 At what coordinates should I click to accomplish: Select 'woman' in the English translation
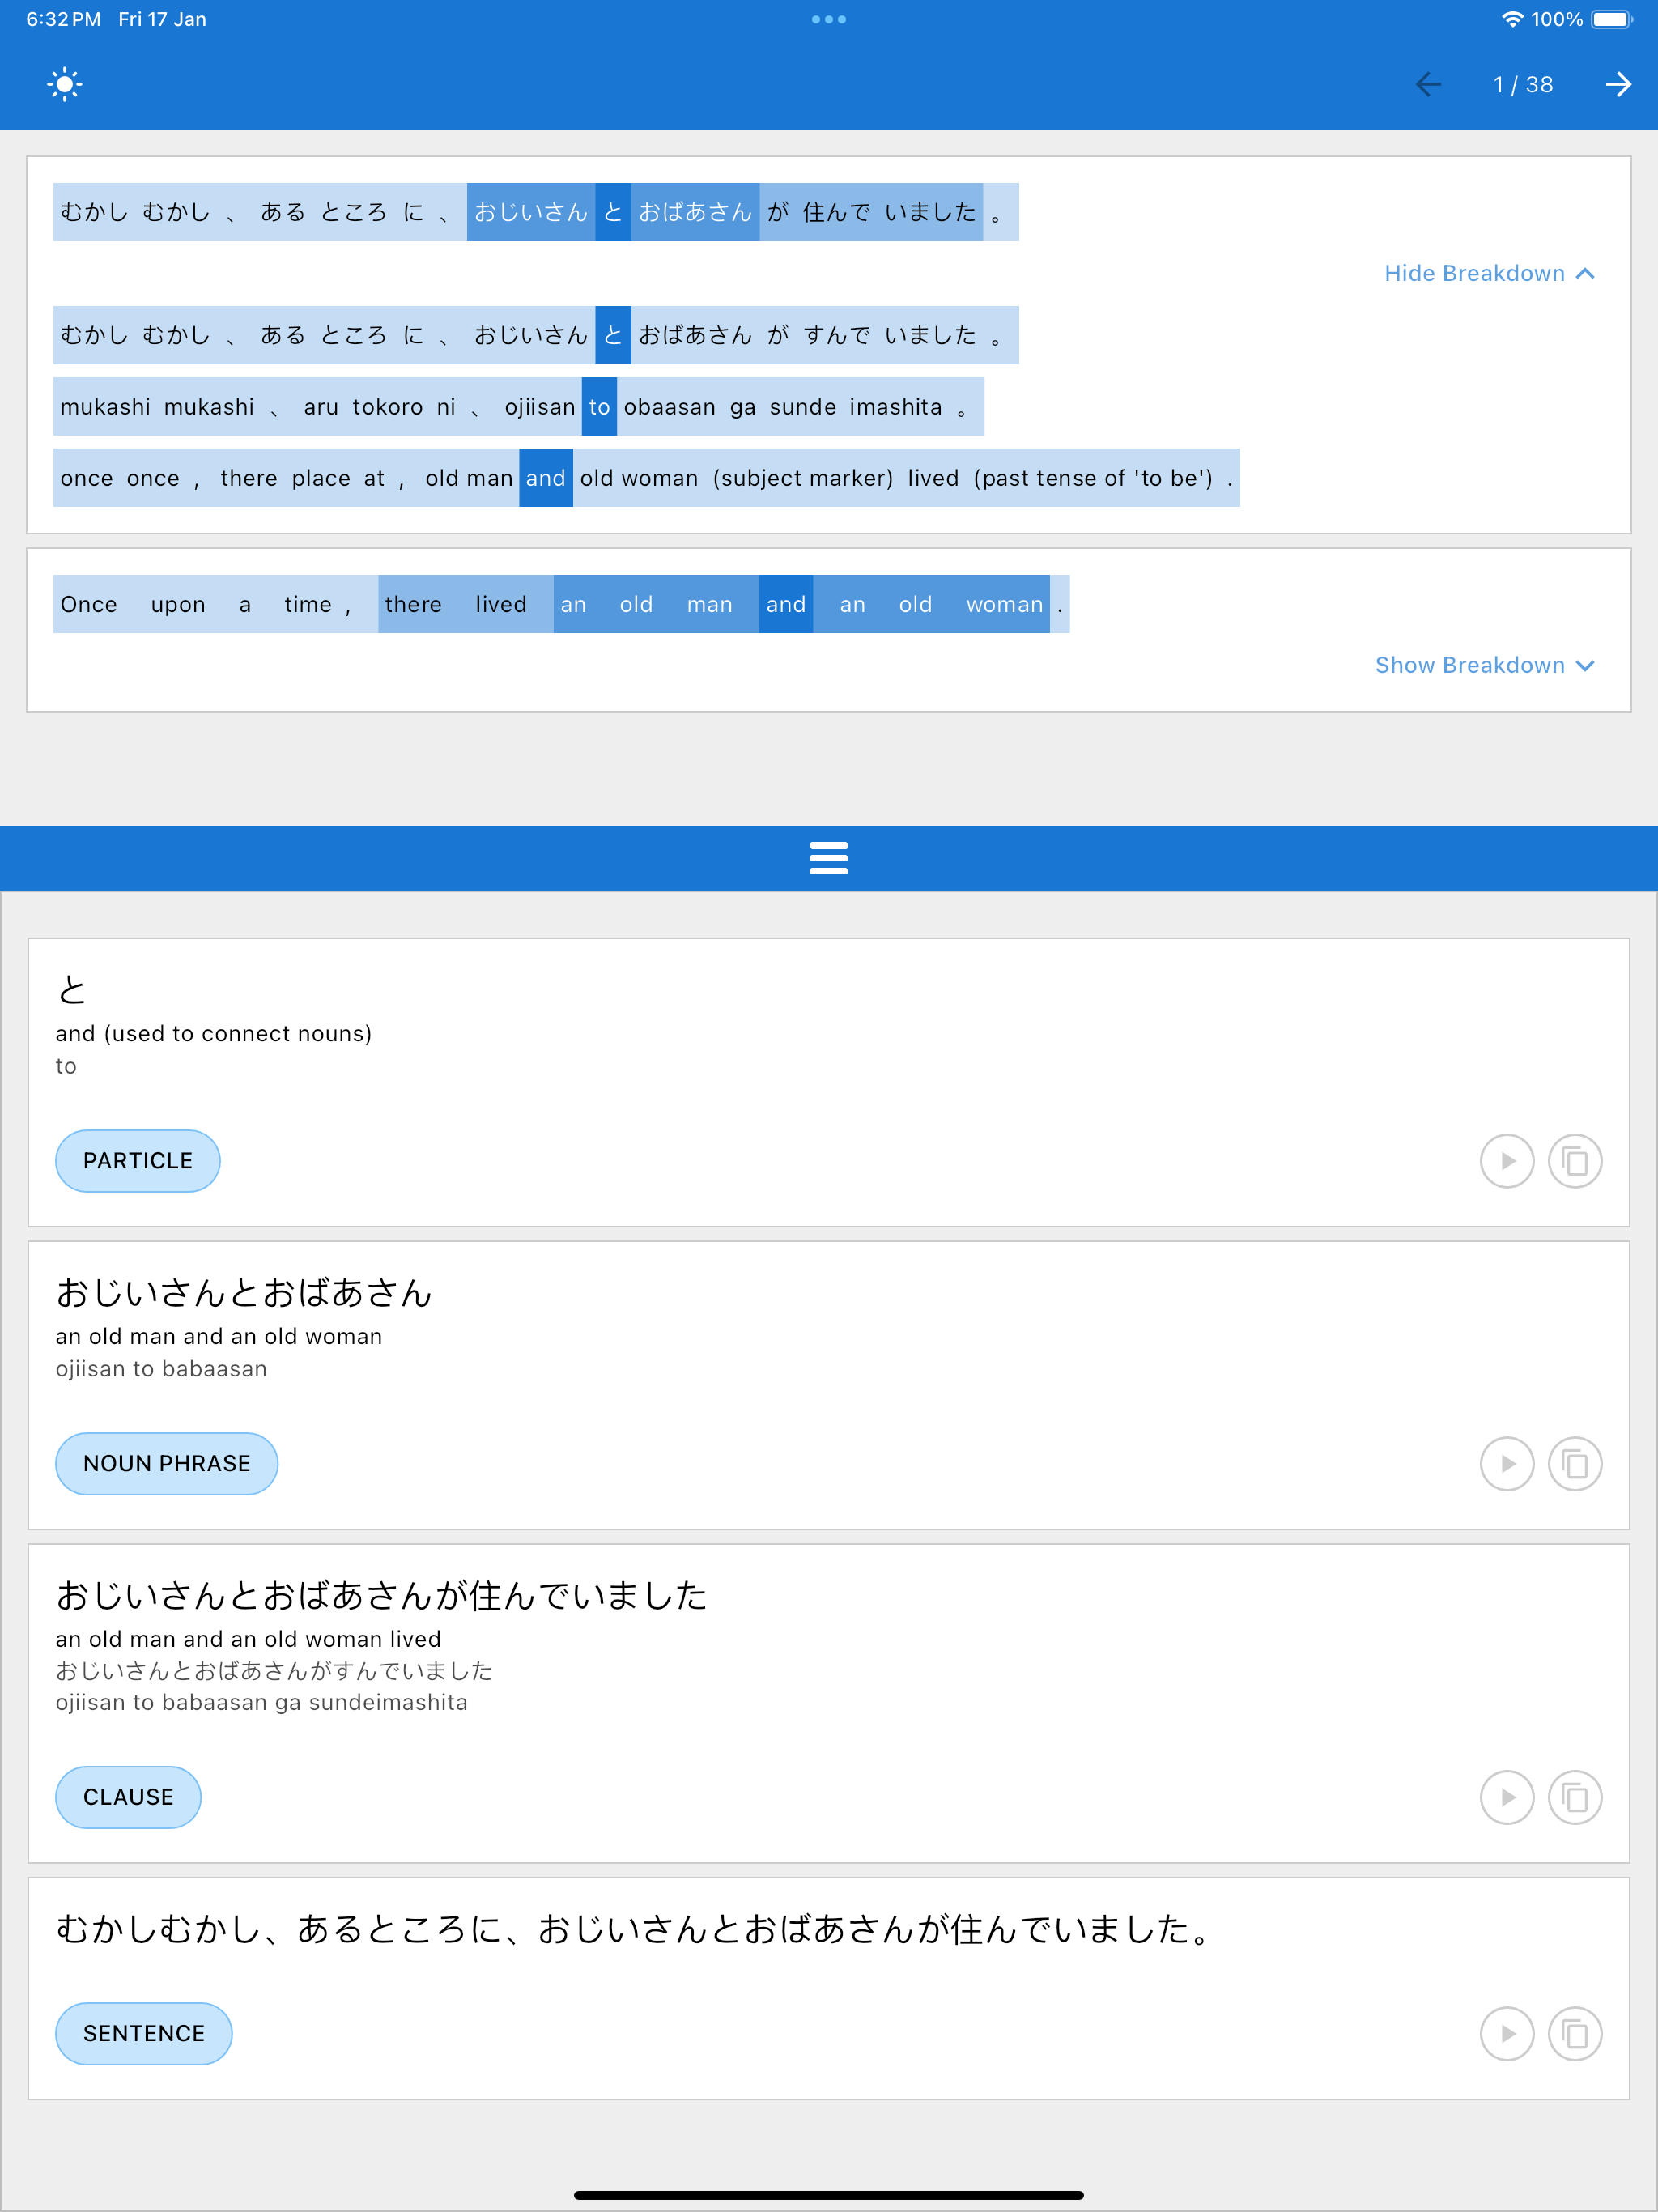click(1004, 604)
